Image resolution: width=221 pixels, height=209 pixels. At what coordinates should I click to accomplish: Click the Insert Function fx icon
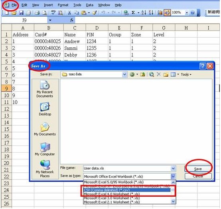(x=72, y=20)
